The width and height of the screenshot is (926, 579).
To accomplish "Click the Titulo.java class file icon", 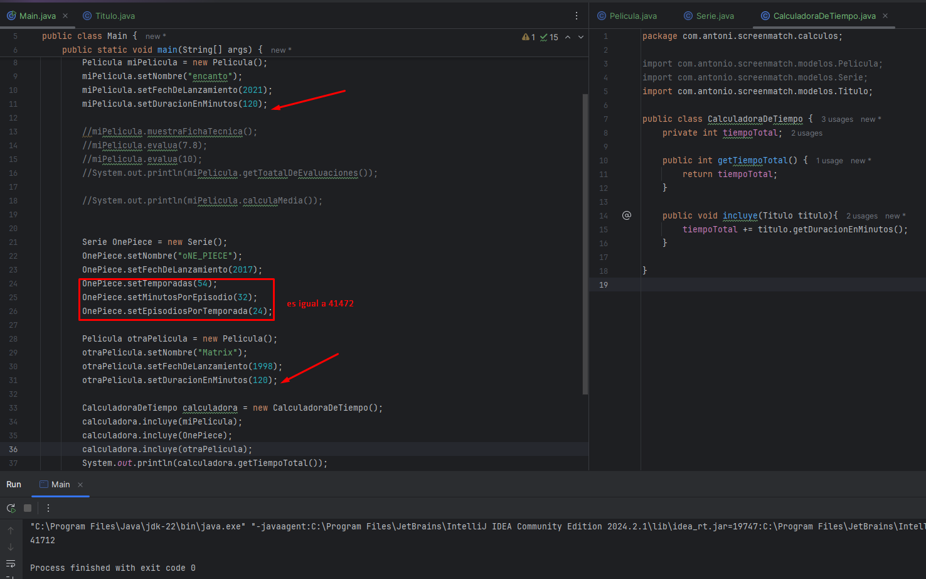I will pyautogui.click(x=87, y=16).
